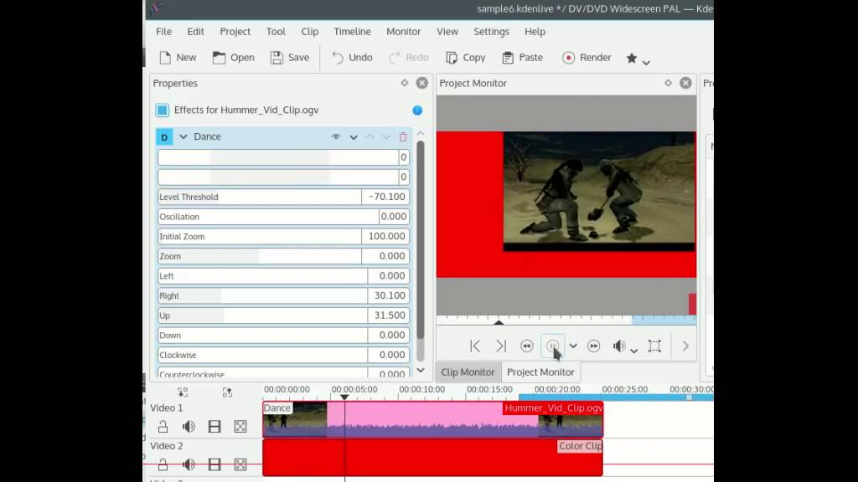
Task: Undo the last action
Action: [352, 58]
